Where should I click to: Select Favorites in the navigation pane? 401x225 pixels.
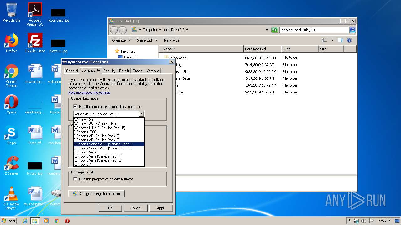125,51
